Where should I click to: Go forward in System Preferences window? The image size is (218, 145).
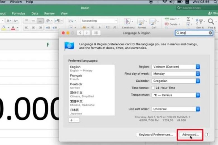click(86, 33)
